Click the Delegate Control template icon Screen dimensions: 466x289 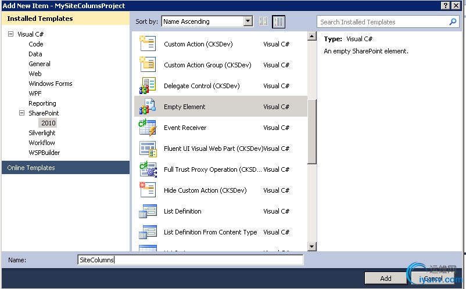148,85
